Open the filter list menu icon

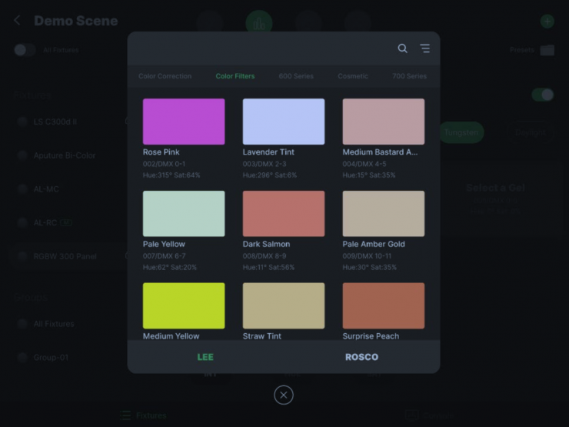[x=424, y=48]
